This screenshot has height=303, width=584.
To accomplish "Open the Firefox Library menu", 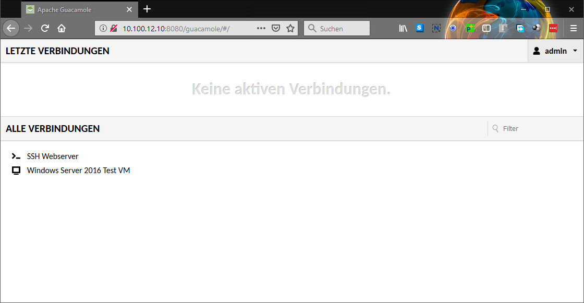I will pyautogui.click(x=403, y=29).
